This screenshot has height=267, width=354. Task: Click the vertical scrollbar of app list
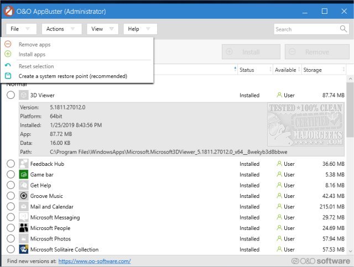click(x=350, y=166)
